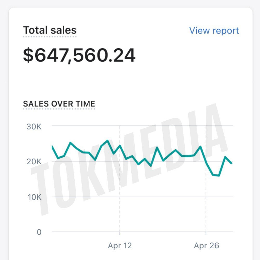This screenshot has width=260, height=260.
Task: Select the 20K axis marker
Action: tap(35, 161)
